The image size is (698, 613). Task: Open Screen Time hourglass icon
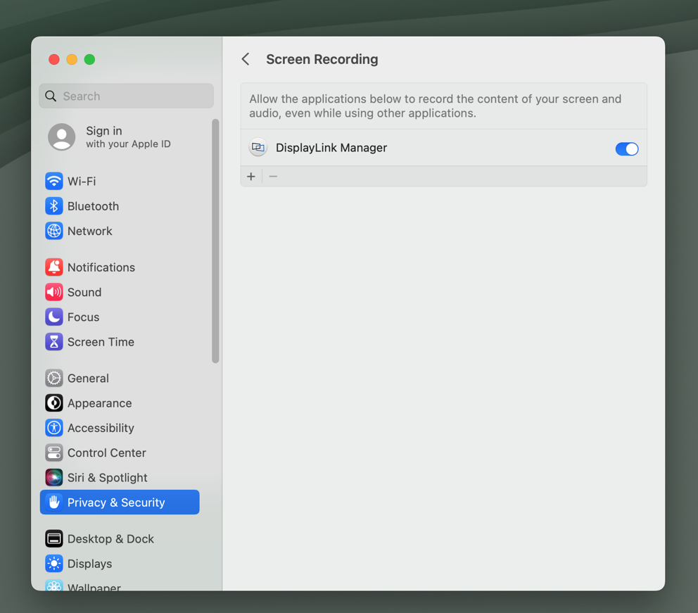[54, 341]
